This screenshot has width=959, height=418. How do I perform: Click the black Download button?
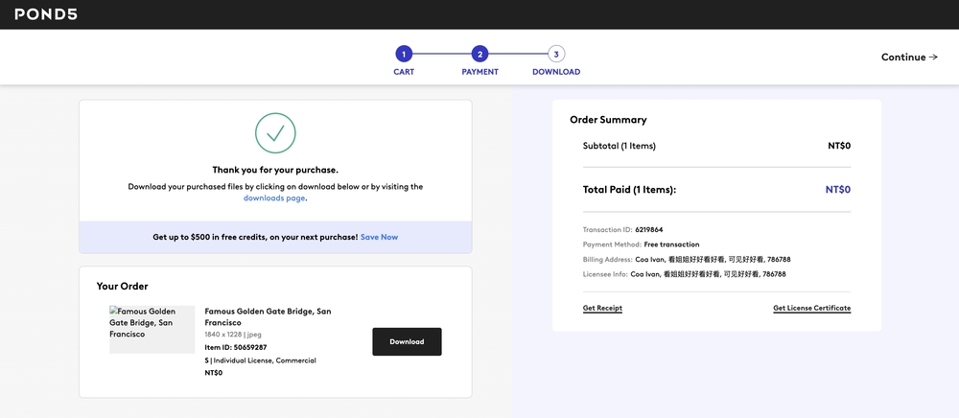coord(407,341)
